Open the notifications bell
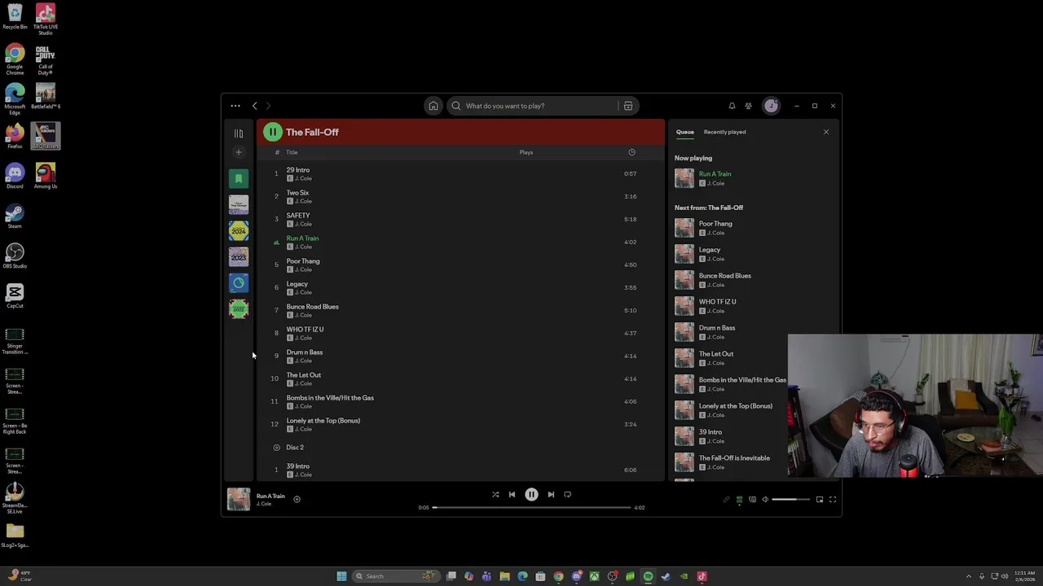Screen dimensions: 1043x586 point(732,106)
